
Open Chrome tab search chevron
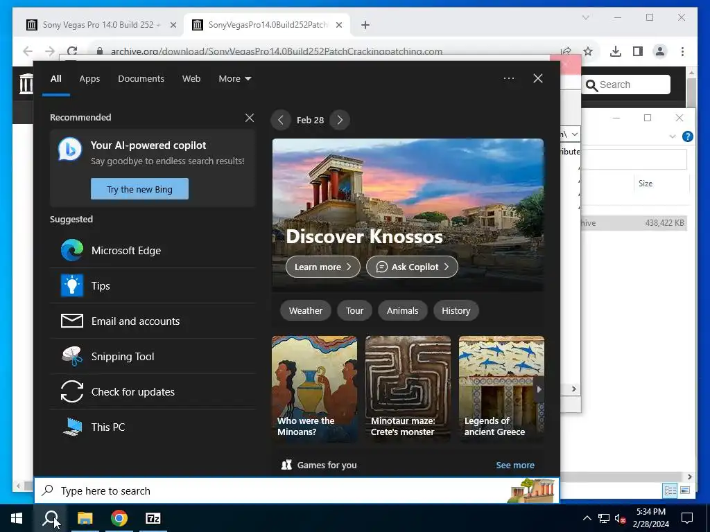pyautogui.click(x=585, y=17)
